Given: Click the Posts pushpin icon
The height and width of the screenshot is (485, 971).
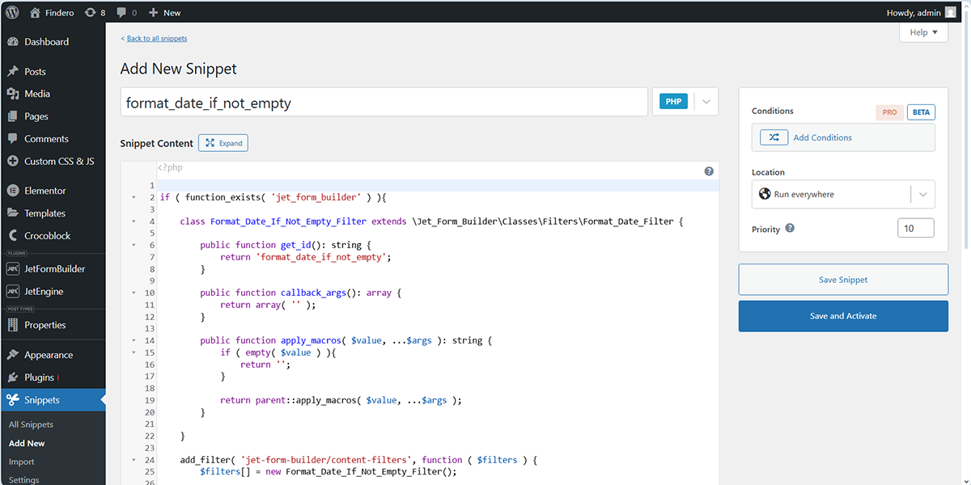Looking at the screenshot, I should pyautogui.click(x=13, y=71).
